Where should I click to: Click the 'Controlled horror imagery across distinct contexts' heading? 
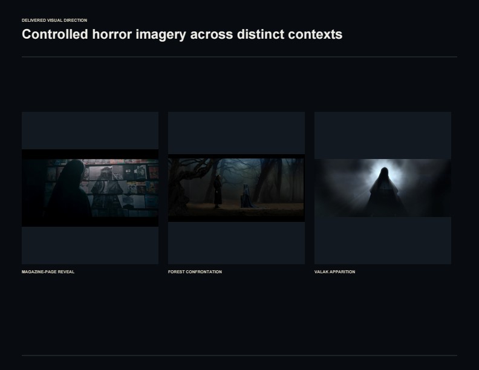tap(182, 34)
